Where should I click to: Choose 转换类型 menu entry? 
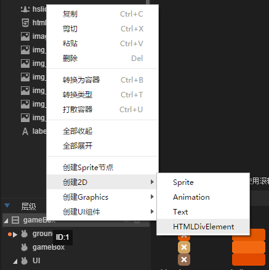coord(103,95)
